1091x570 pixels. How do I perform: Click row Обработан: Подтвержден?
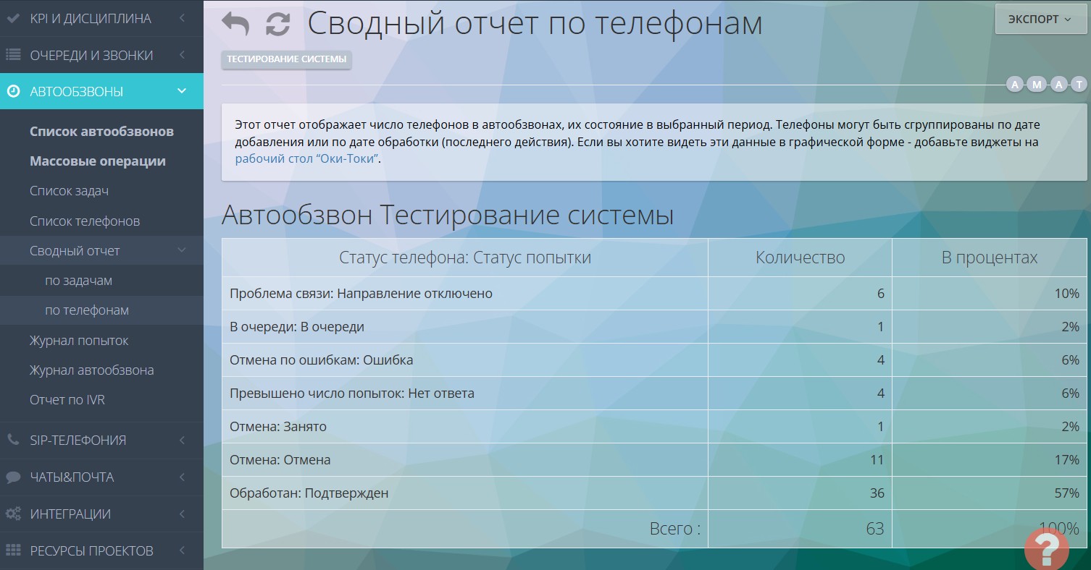(654, 493)
